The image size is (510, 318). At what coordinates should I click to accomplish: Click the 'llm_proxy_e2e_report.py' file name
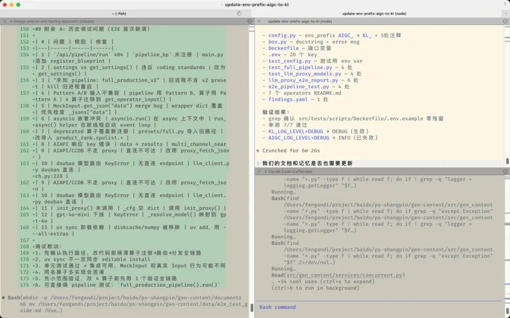click(x=303, y=80)
